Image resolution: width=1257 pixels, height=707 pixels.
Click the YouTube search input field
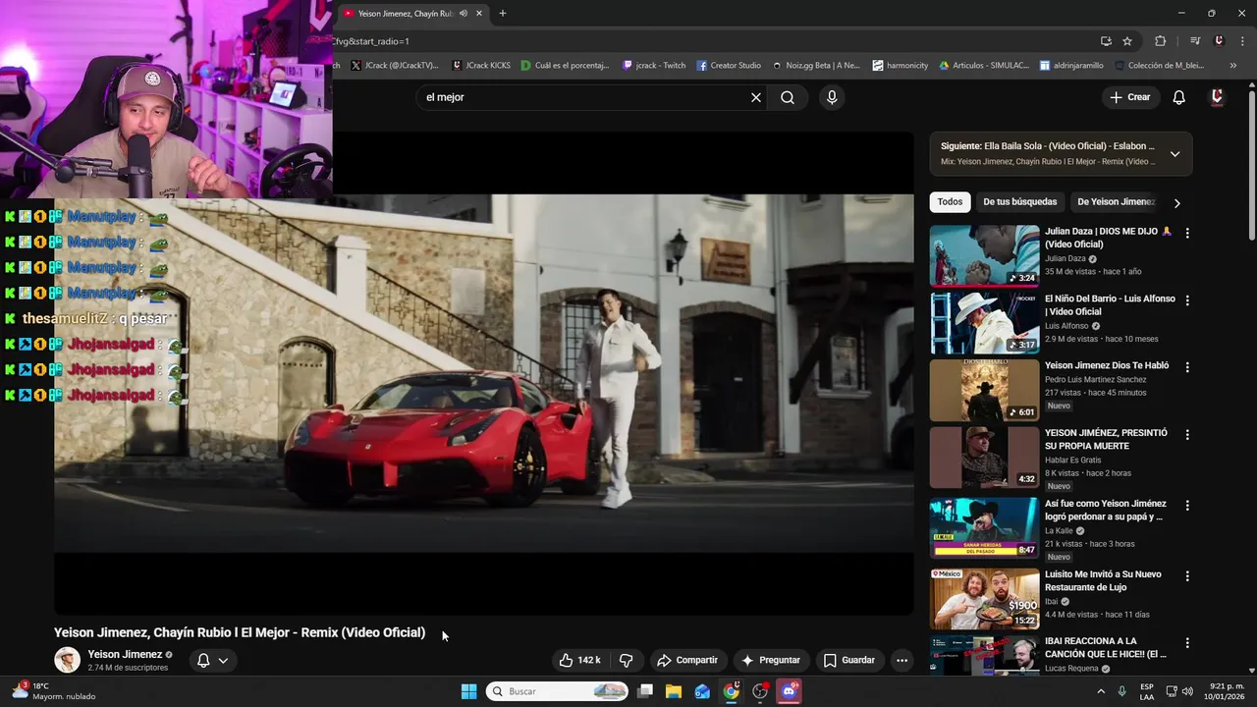click(x=584, y=97)
